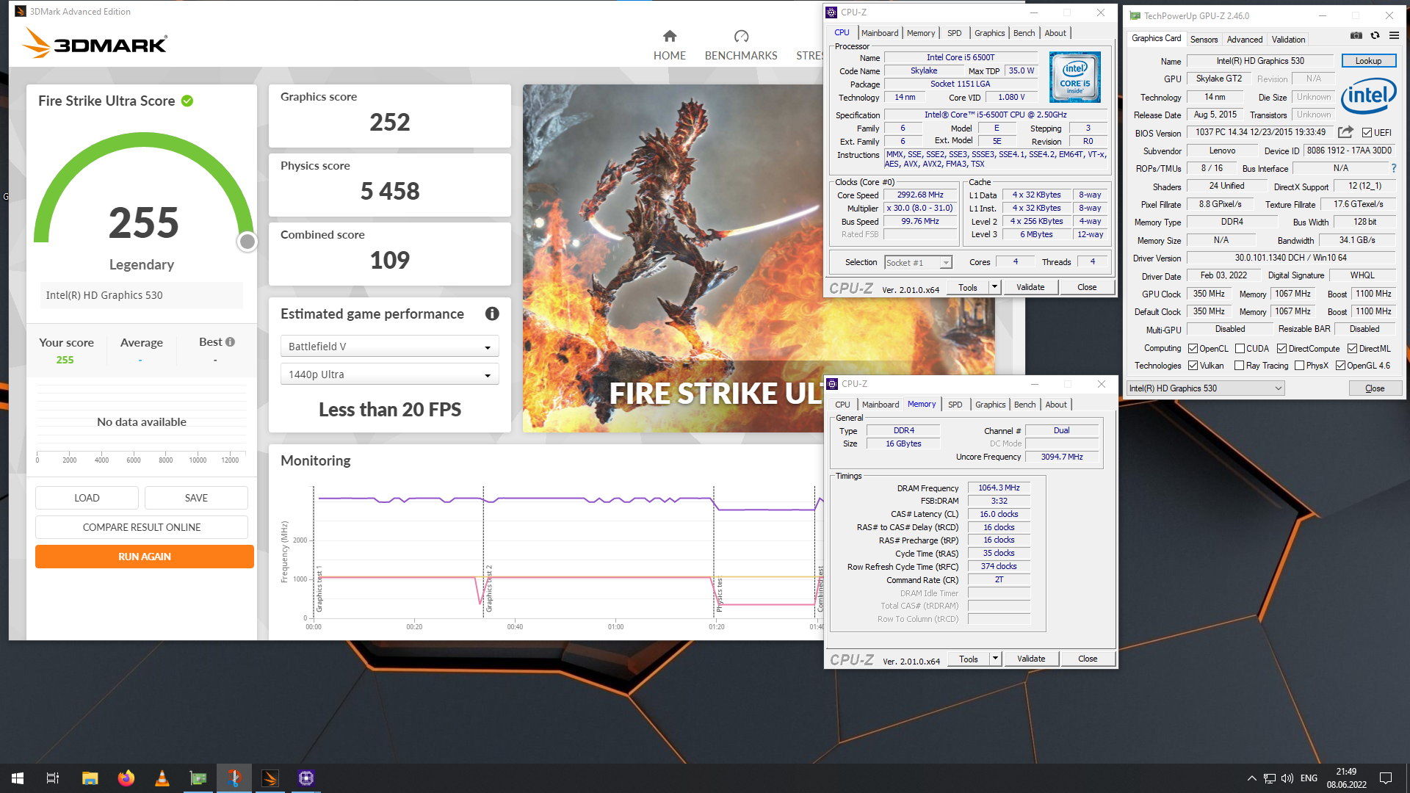Click the clock and date in taskbar
The image size is (1410, 793).
1346,778
